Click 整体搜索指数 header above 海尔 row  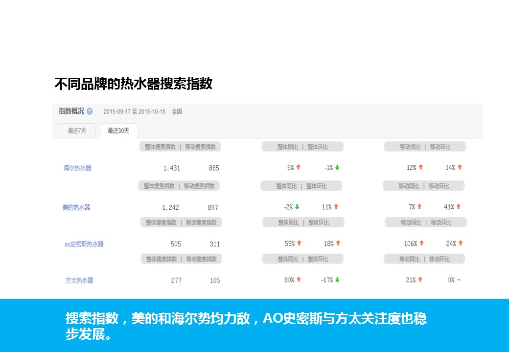click(160, 147)
